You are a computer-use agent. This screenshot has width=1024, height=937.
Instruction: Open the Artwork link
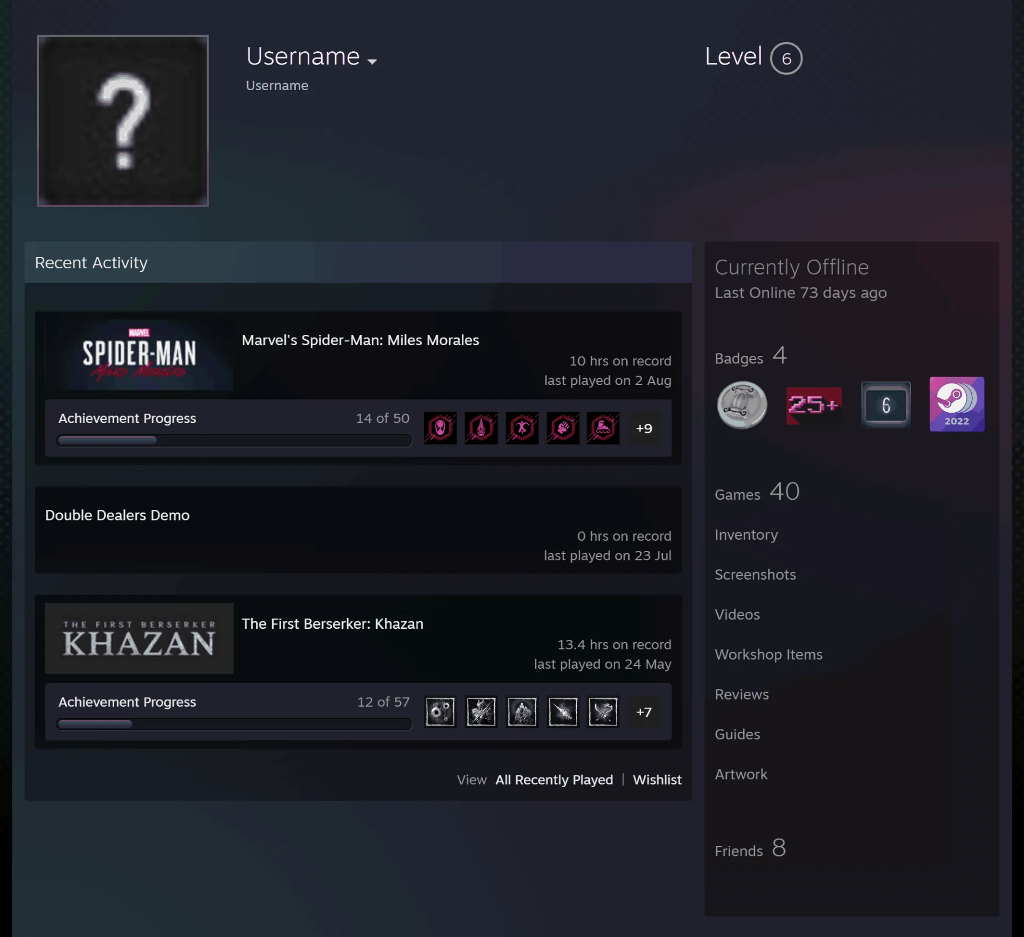click(x=741, y=774)
